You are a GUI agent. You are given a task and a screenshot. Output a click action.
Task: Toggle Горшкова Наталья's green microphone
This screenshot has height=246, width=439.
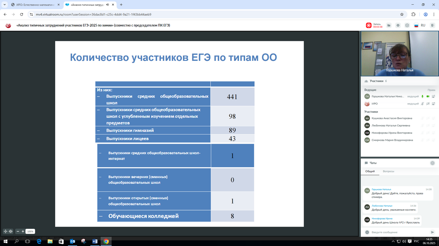point(422,96)
